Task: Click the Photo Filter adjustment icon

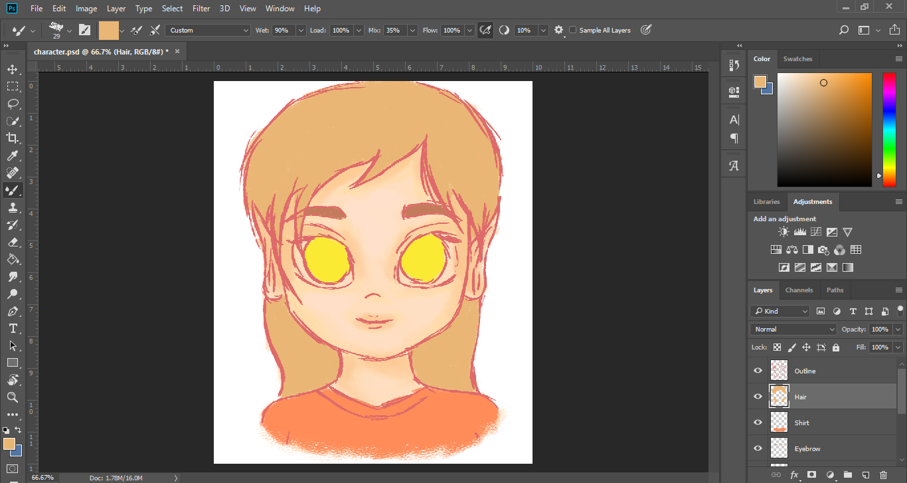Action: coord(823,250)
